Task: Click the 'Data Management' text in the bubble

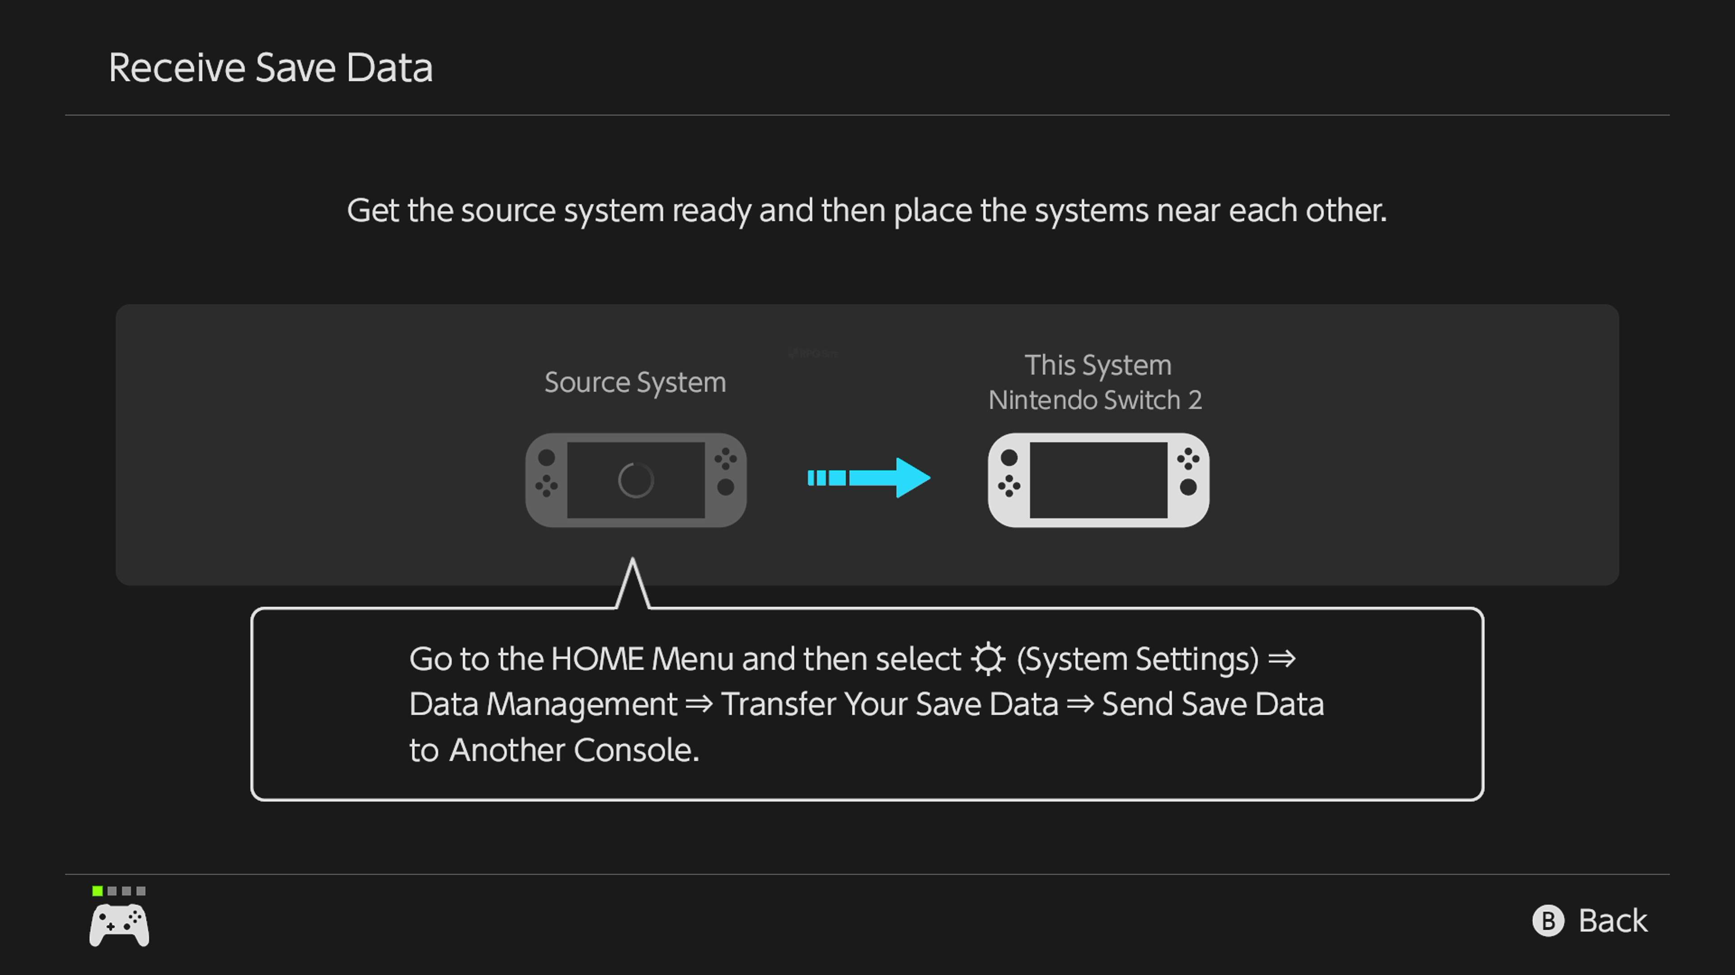Action: [x=543, y=705]
